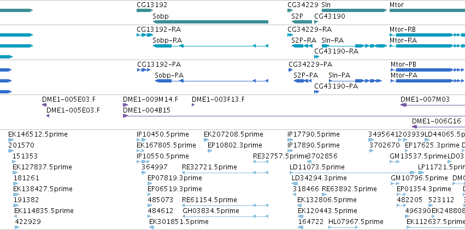Select the EK167805.5prime EST
Screen dimensions: 465x230
[x=140, y=151]
